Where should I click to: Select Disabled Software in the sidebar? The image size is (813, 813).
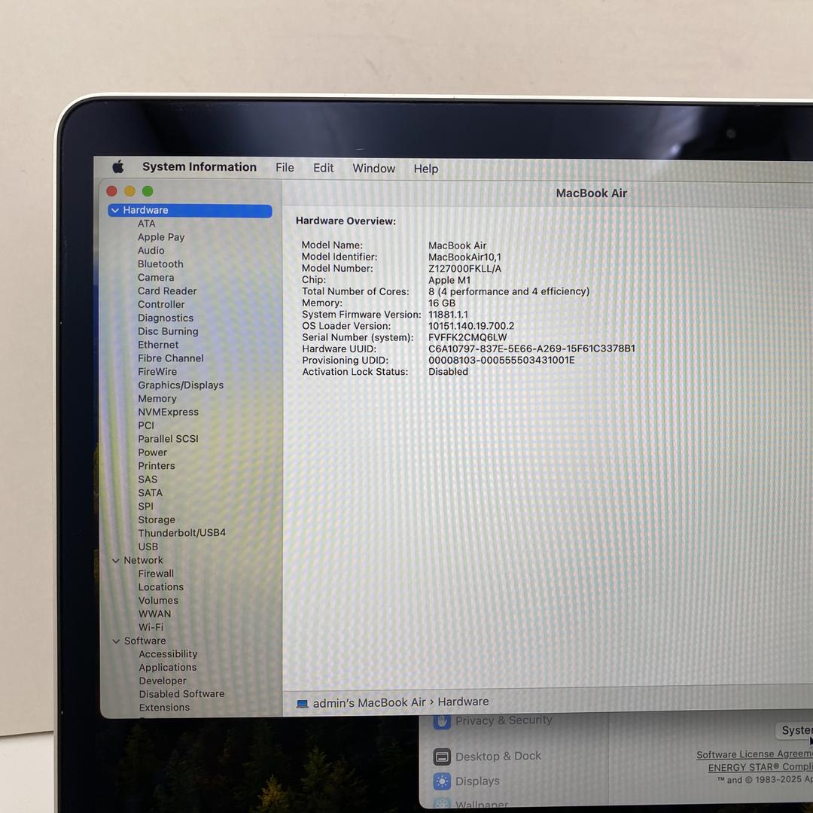(x=182, y=694)
